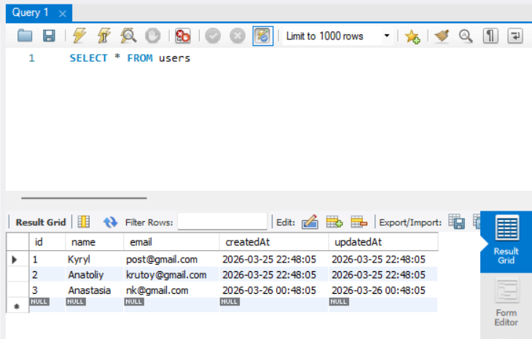Open the Form Editor side panel

point(506,302)
